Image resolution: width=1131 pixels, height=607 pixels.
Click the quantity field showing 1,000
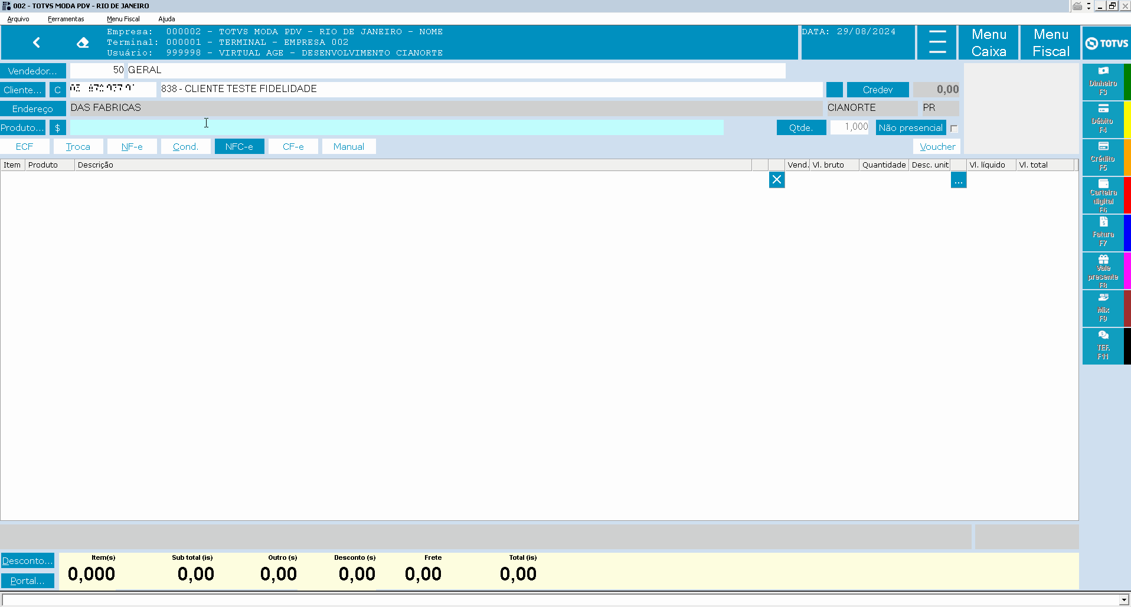pos(849,127)
